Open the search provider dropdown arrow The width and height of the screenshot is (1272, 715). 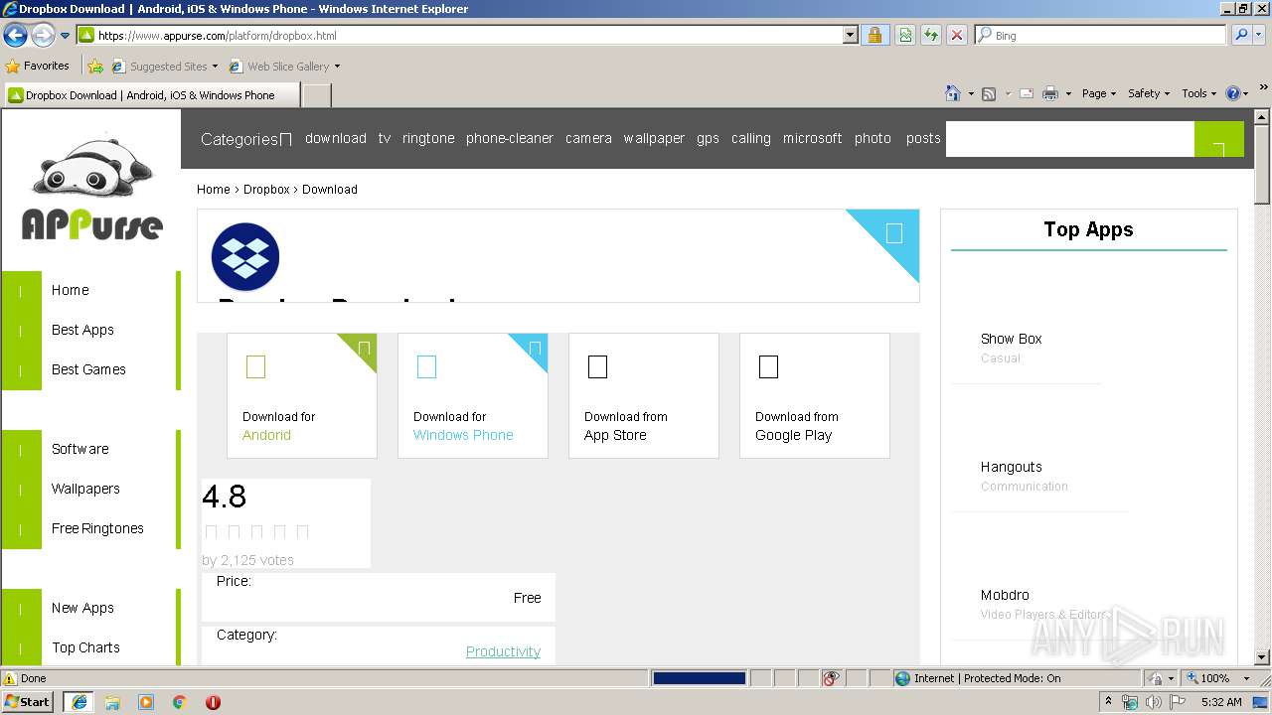click(1260, 35)
